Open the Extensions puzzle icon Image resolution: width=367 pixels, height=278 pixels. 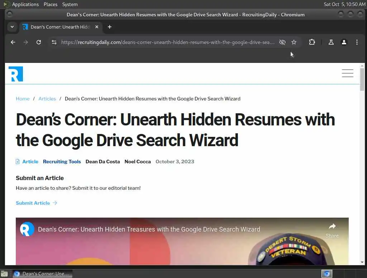click(312, 42)
